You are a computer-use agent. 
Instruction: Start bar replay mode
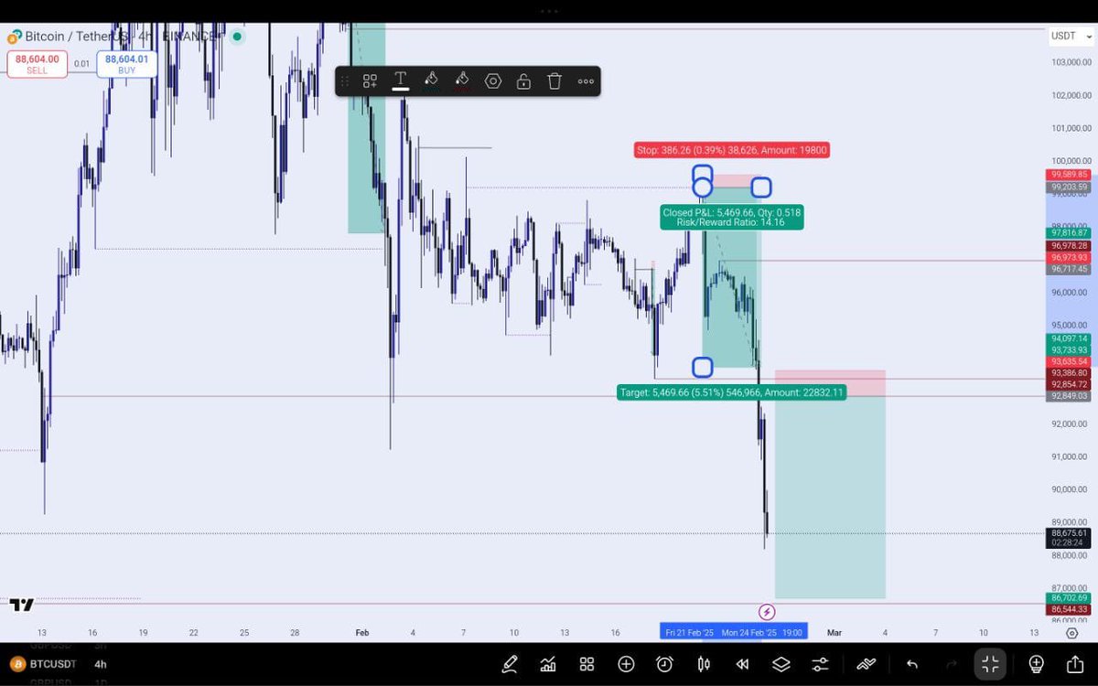742,665
